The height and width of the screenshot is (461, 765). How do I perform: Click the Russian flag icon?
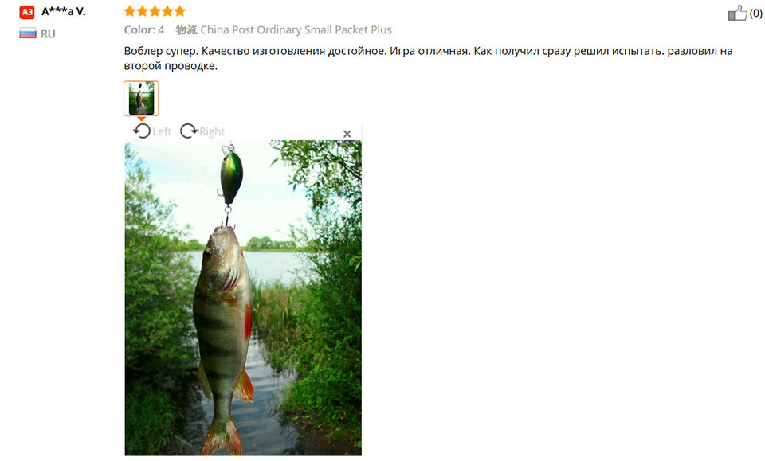point(28,33)
